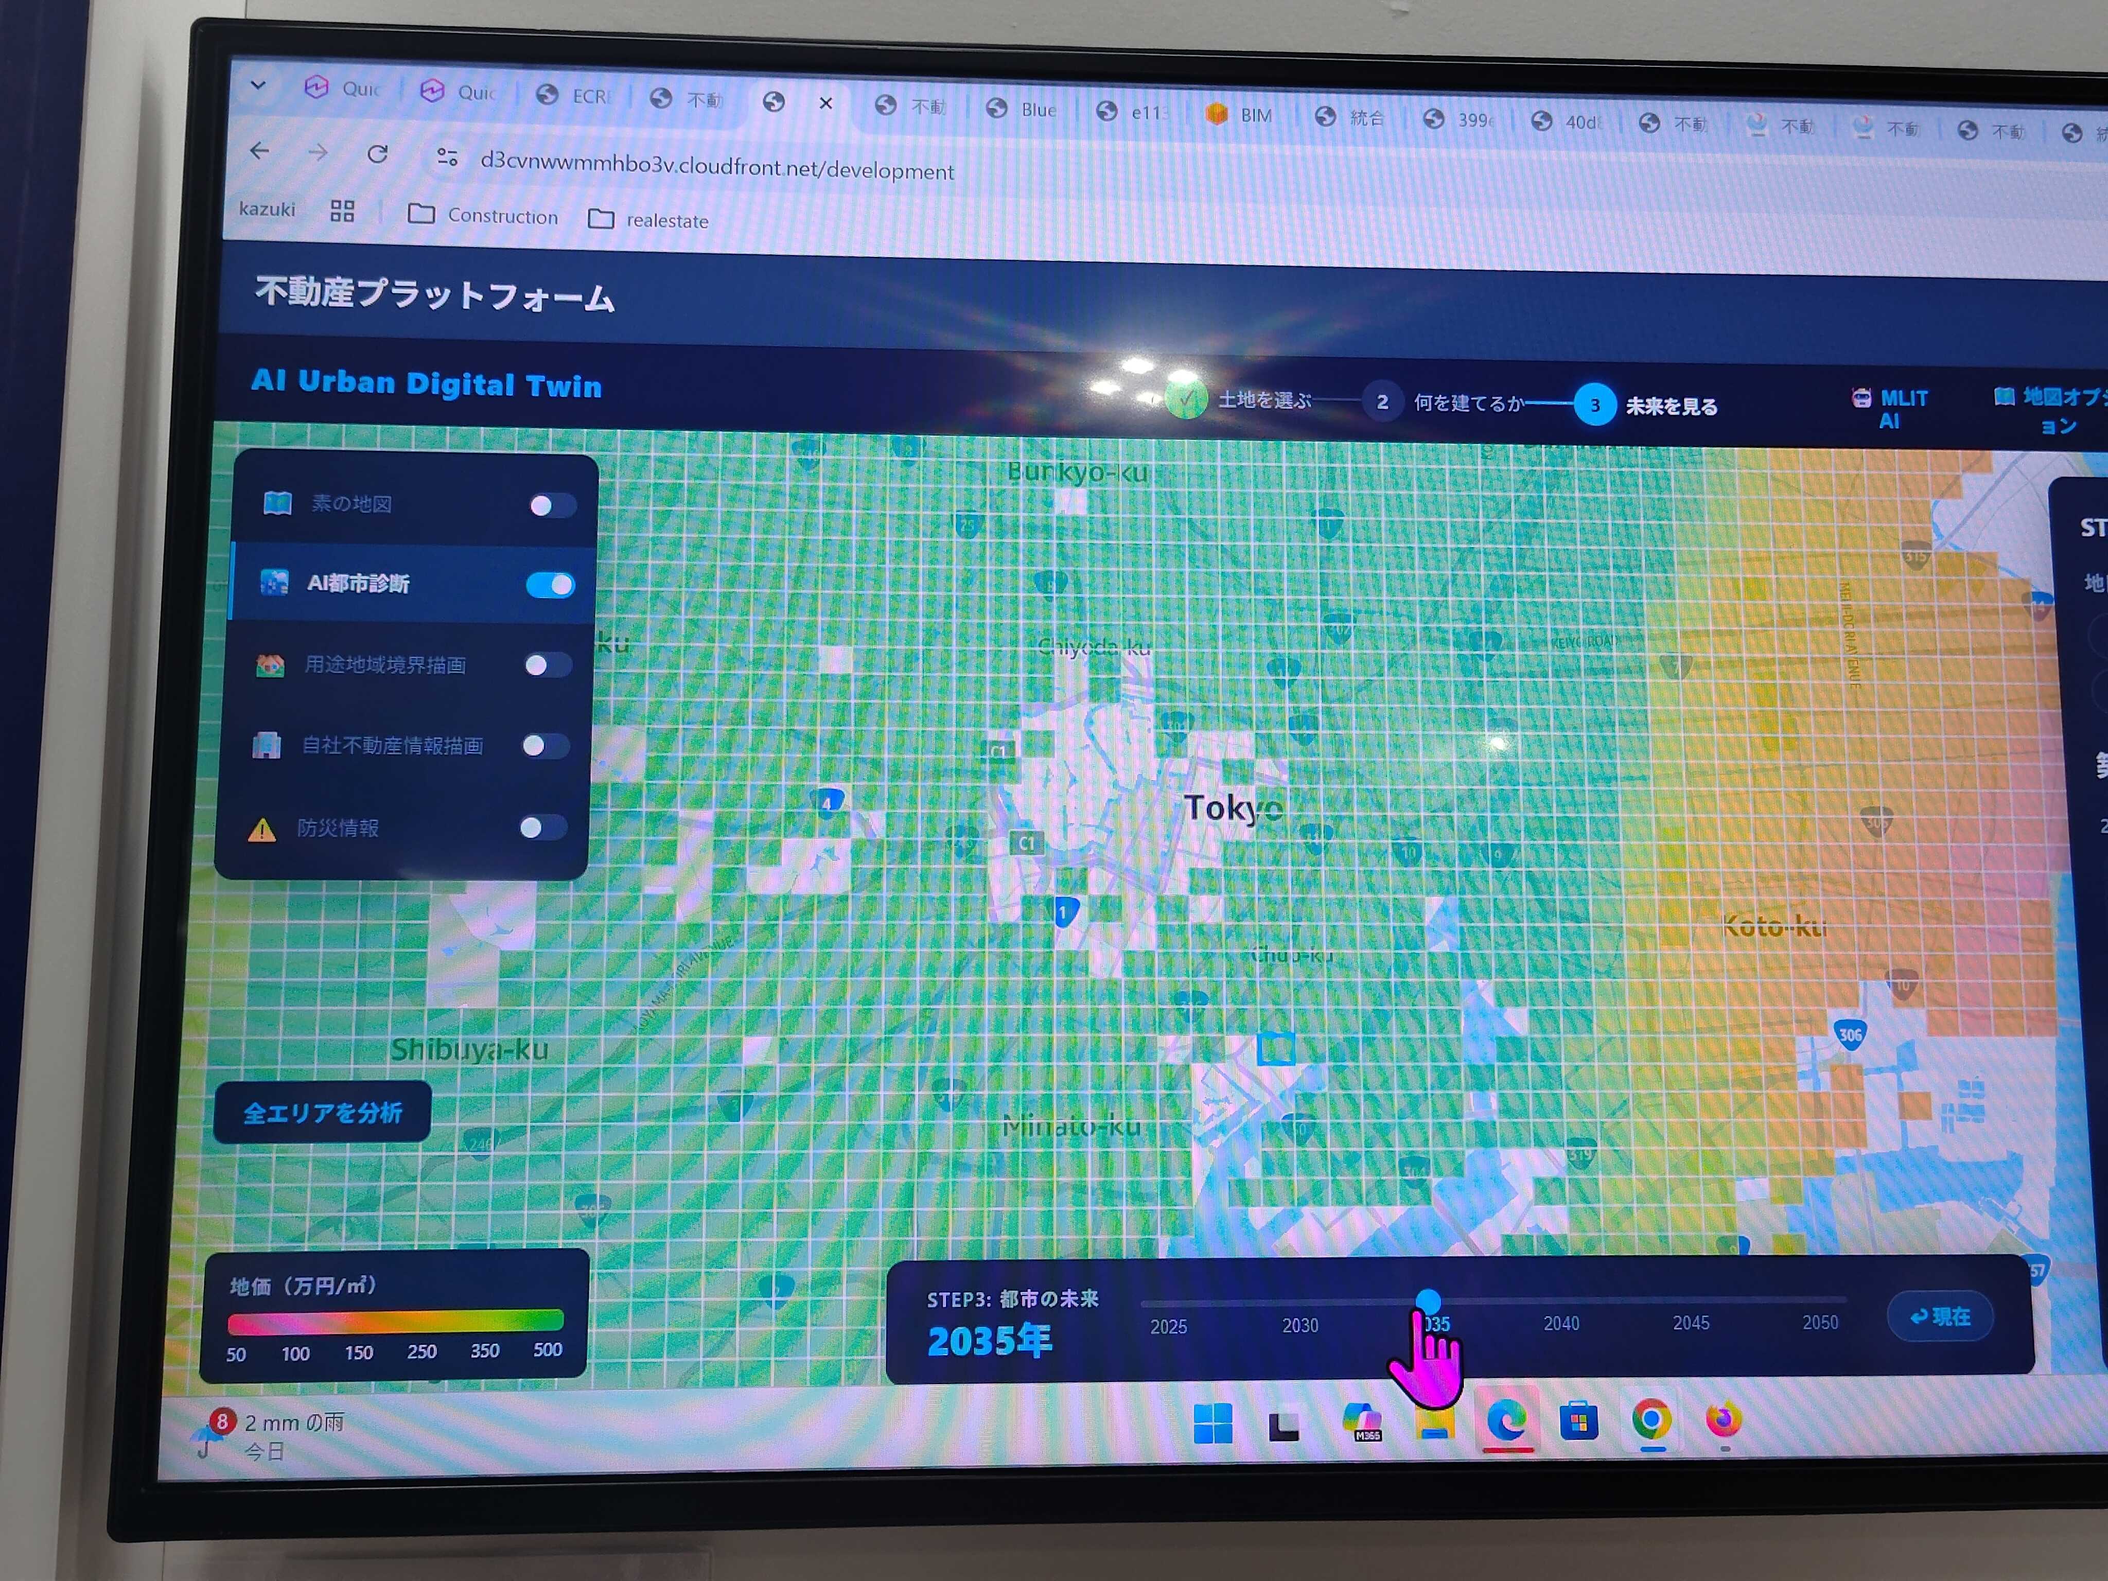Open the 地図オプション map options
Image resolution: width=2108 pixels, height=1581 pixels.
2051,410
